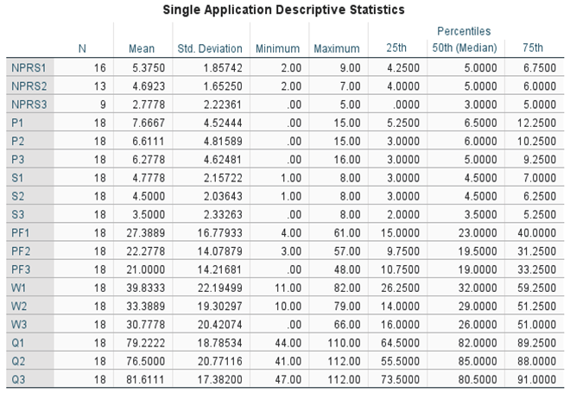Click the N column header
Image resolution: width=570 pixels, height=393 pixels.
tap(82, 48)
